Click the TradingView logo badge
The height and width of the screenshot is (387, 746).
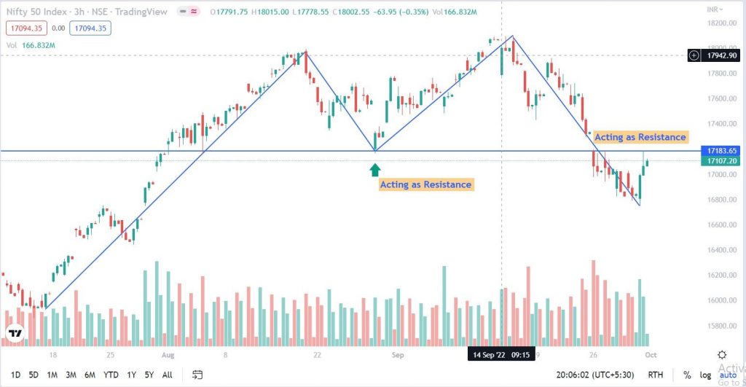(15, 334)
